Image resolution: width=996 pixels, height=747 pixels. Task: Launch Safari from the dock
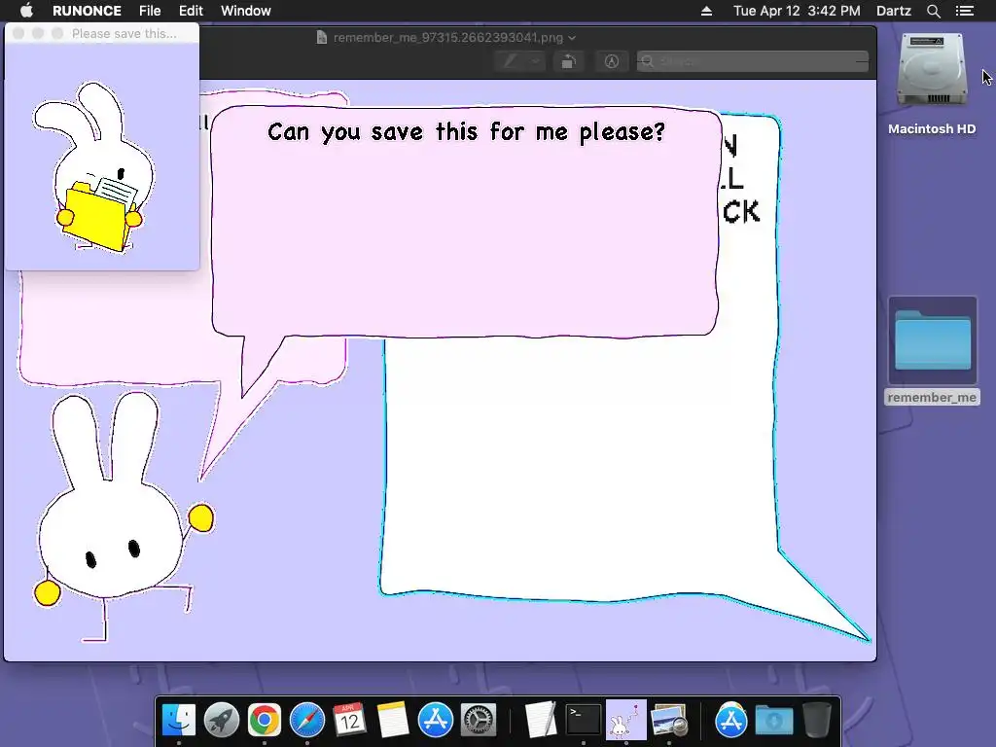click(306, 721)
